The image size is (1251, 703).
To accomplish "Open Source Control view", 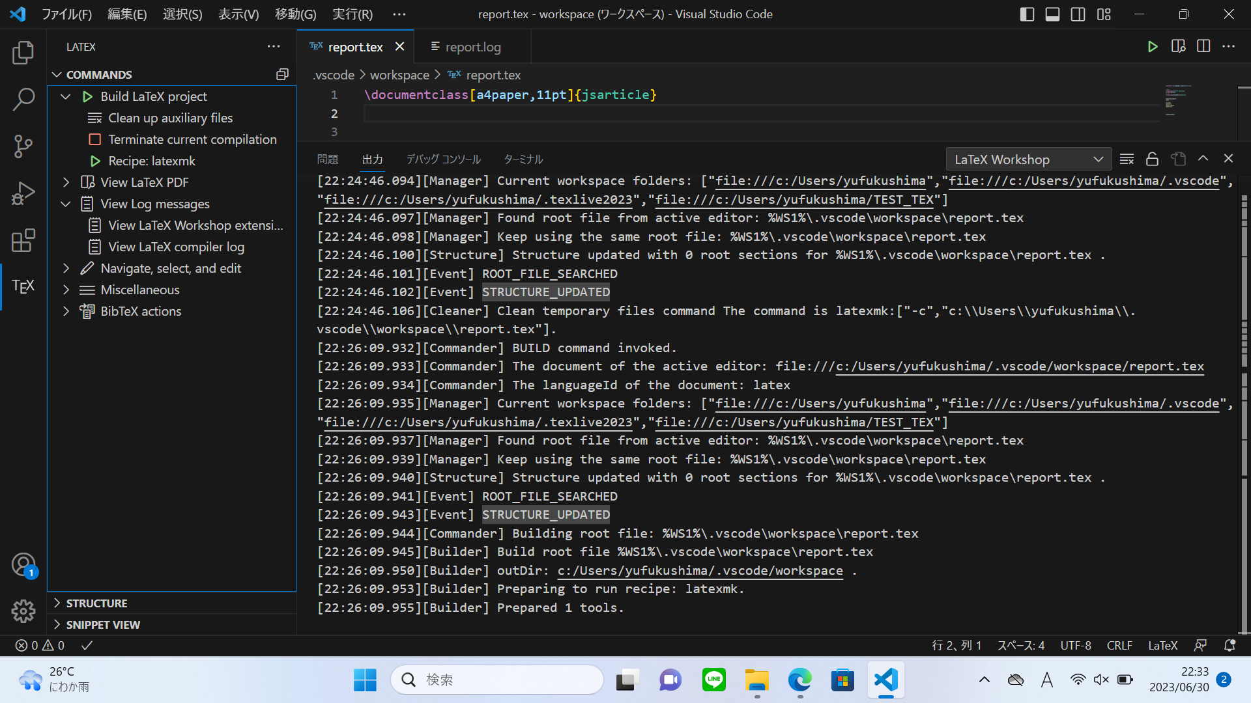I will pyautogui.click(x=23, y=146).
